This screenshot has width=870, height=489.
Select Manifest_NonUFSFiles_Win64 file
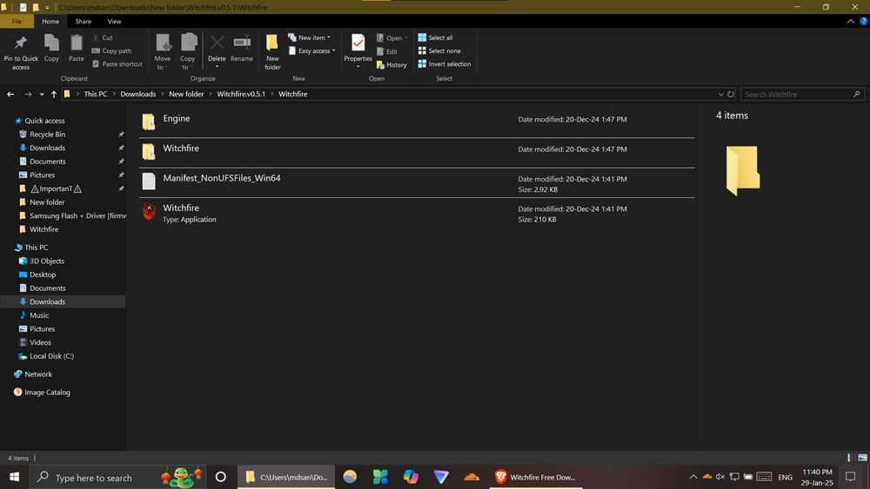pyautogui.click(x=417, y=182)
